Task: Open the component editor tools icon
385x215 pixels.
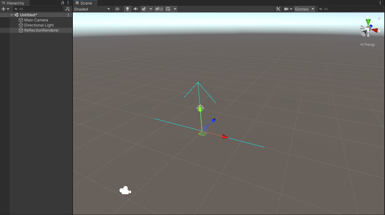Action: point(278,9)
